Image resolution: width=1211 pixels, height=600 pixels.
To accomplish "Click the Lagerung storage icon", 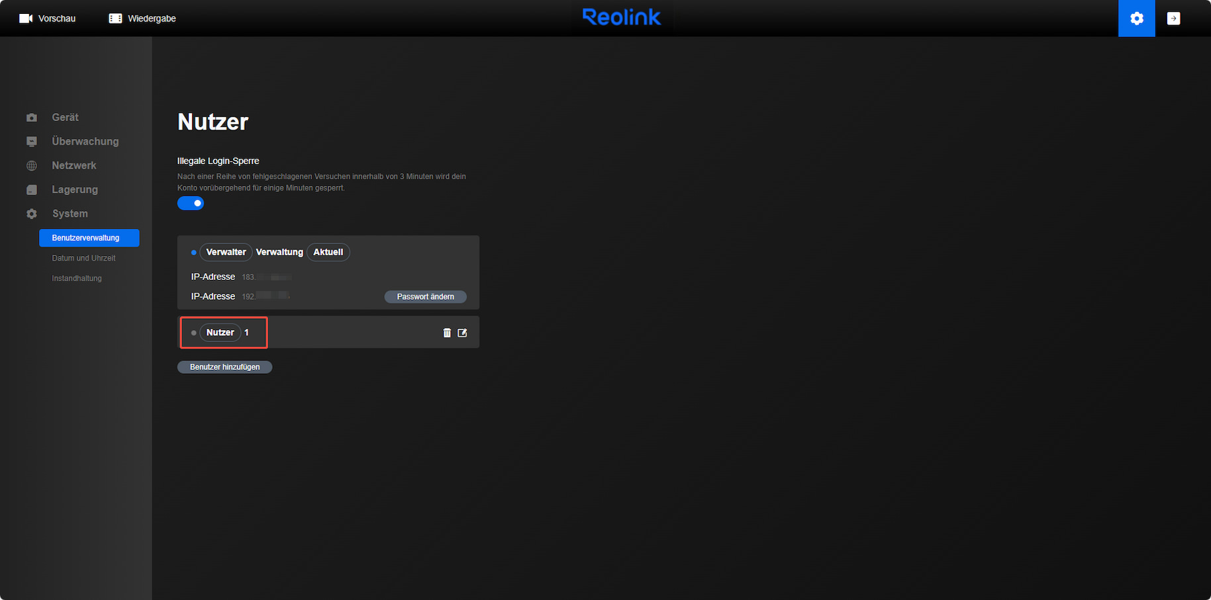I will coord(32,190).
